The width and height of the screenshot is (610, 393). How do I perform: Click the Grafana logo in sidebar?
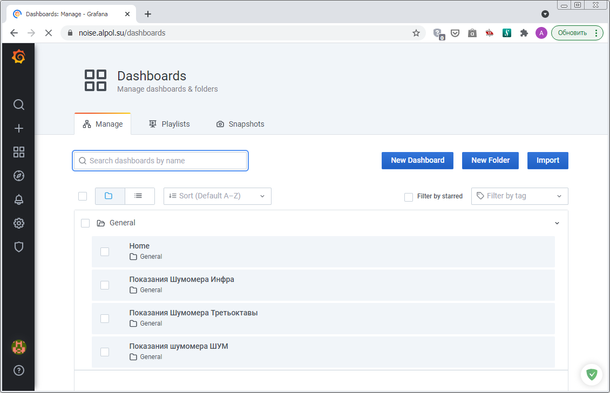(19, 57)
